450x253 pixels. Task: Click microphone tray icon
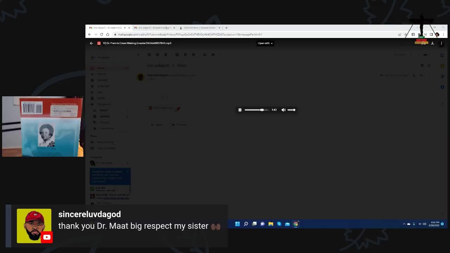click(x=414, y=224)
